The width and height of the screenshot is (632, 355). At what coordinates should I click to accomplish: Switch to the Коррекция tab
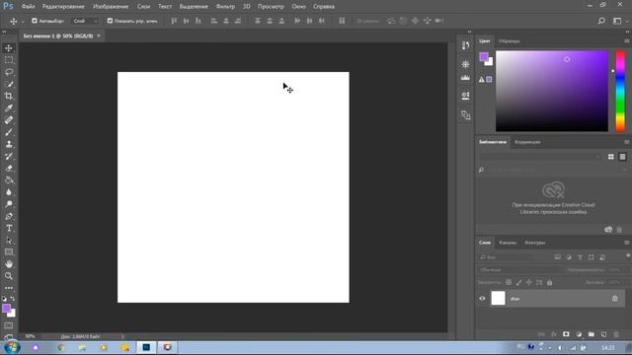point(527,142)
